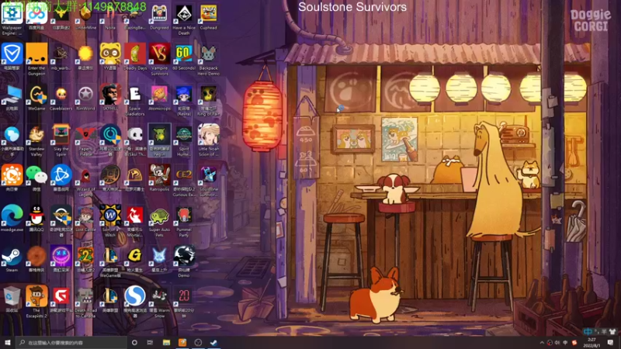
Task: Select the Enter the Gungeon icon
Action: click(x=36, y=60)
